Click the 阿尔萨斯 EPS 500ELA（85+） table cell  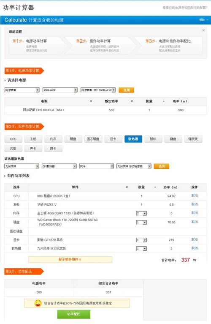pos(43,110)
